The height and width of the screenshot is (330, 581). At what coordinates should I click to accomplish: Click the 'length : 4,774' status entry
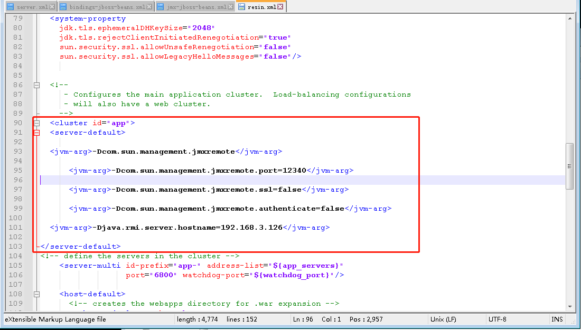[x=197, y=319]
